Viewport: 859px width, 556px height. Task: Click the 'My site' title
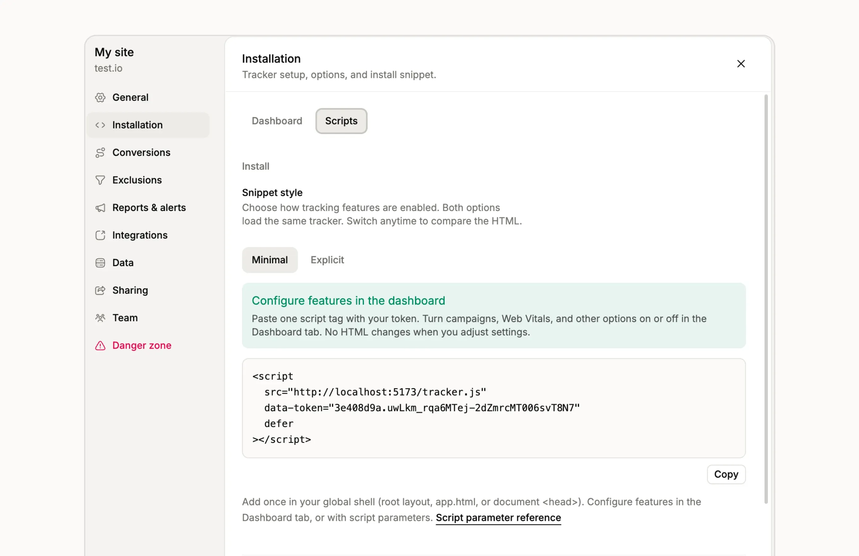[x=114, y=52]
